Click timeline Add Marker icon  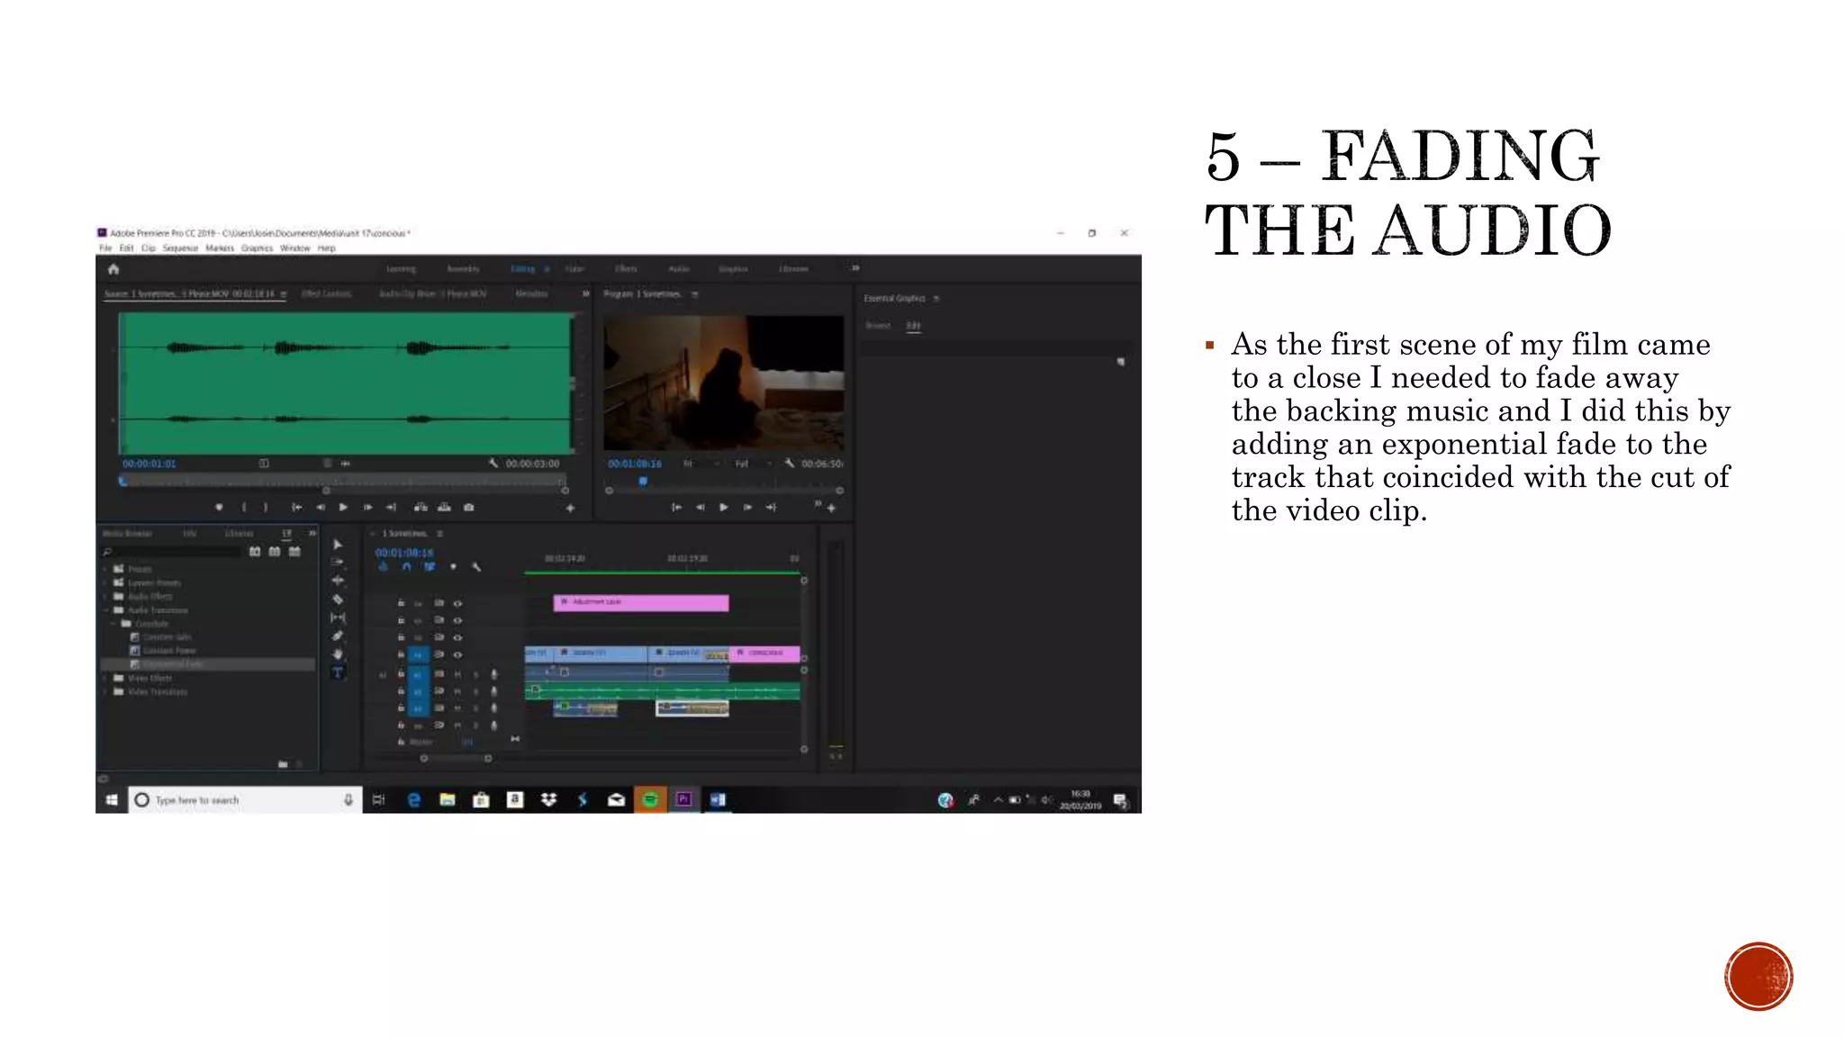(453, 567)
